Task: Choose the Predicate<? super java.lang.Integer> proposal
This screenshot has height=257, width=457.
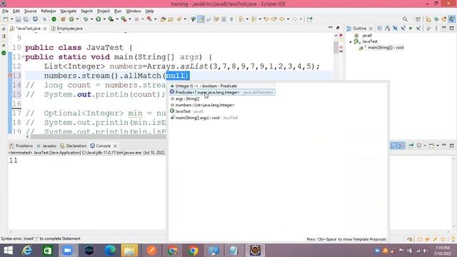Action: click(x=222, y=92)
